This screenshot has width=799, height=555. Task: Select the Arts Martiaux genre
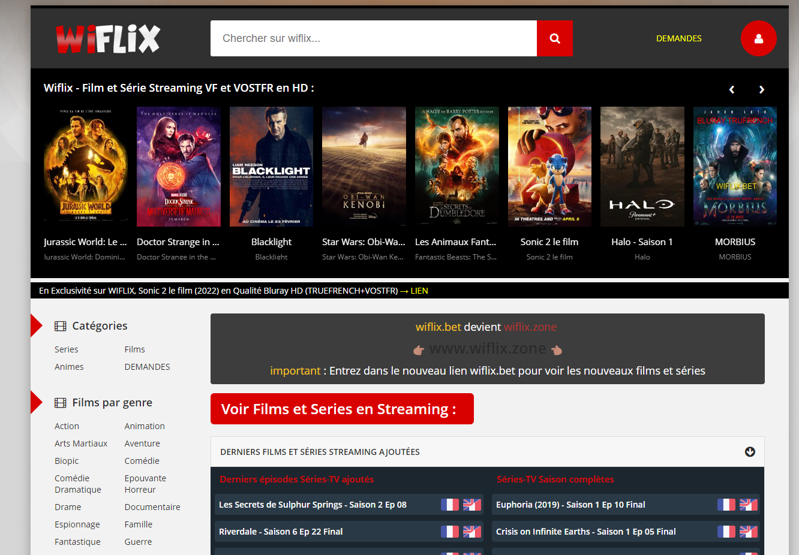click(81, 444)
